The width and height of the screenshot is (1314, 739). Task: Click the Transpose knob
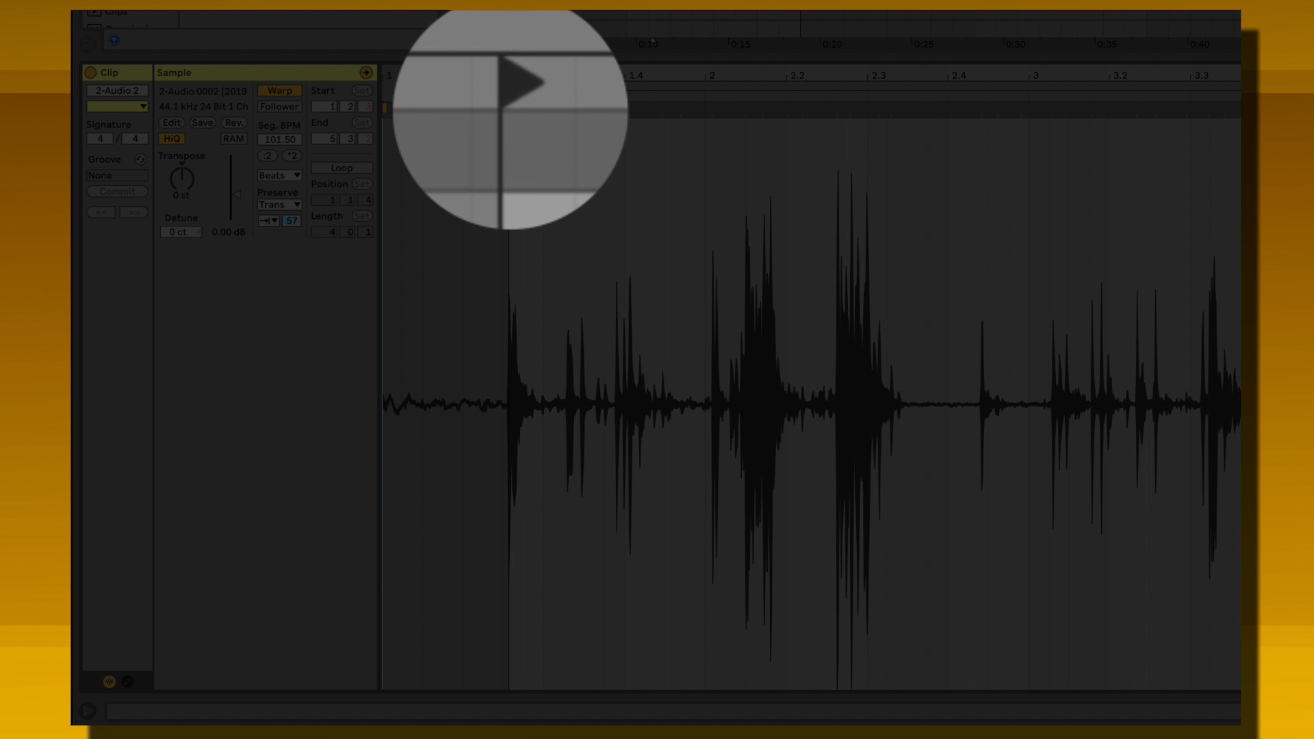(x=181, y=179)
